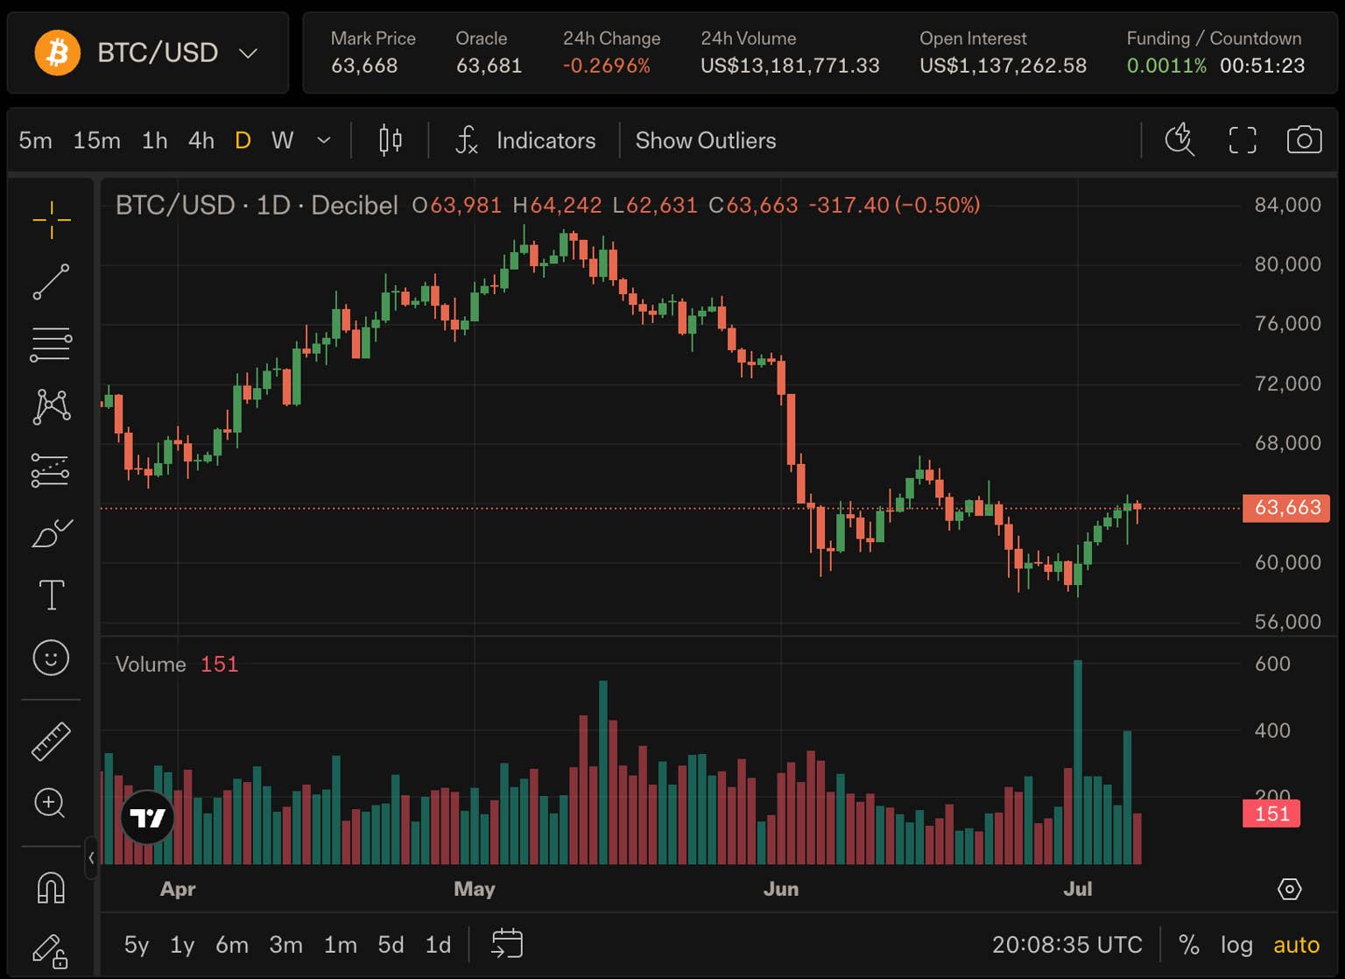The image size is (1345, 979).
Task: Click the TradingView logo badge
Action: [147, 818]
